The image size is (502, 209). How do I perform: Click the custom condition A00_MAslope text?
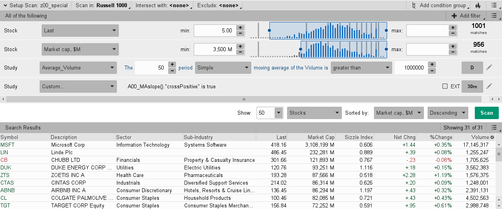pos(172,86)
